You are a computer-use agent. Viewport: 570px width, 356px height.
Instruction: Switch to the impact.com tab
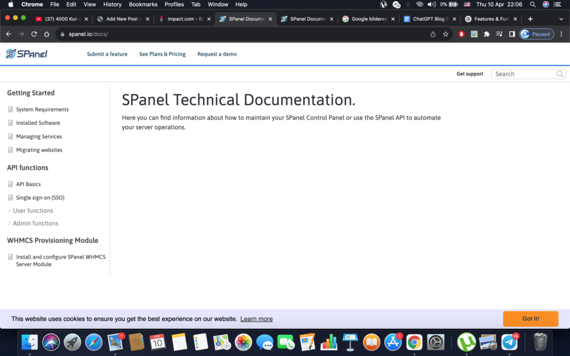click(x=185, y=19)
